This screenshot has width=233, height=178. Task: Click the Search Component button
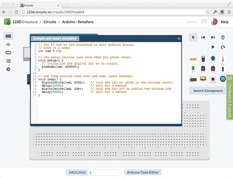pos(208,91)
